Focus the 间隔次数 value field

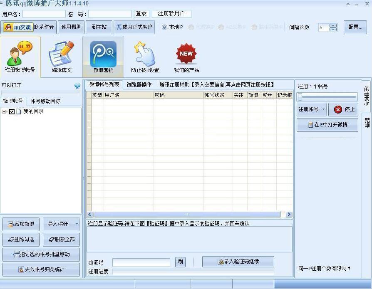[324, 27]
